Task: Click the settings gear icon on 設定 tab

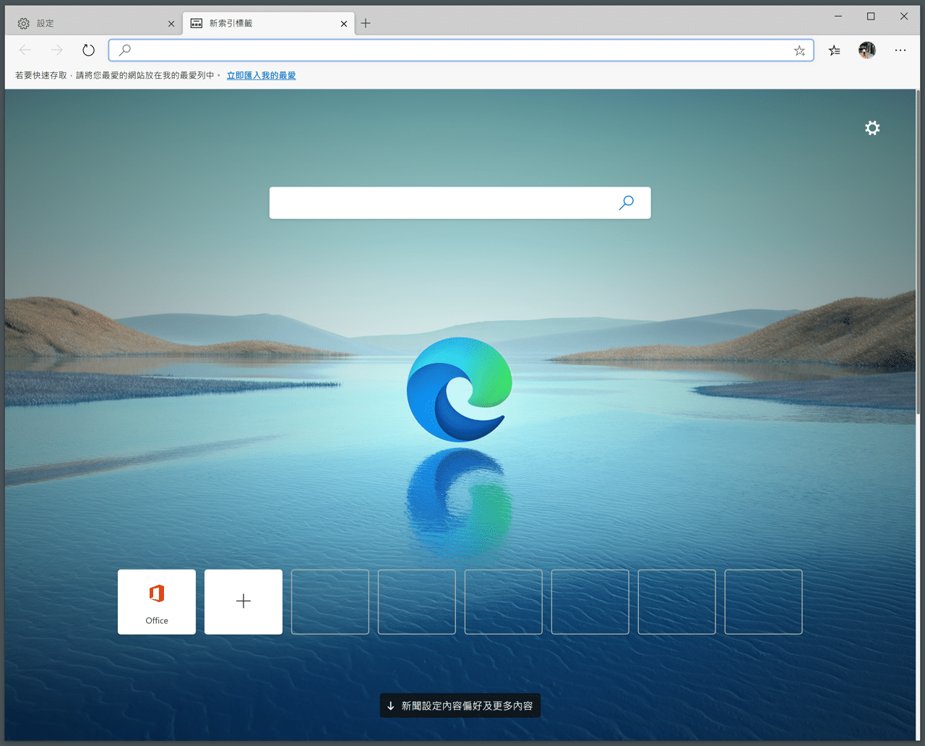Action: tap(24, 24)
